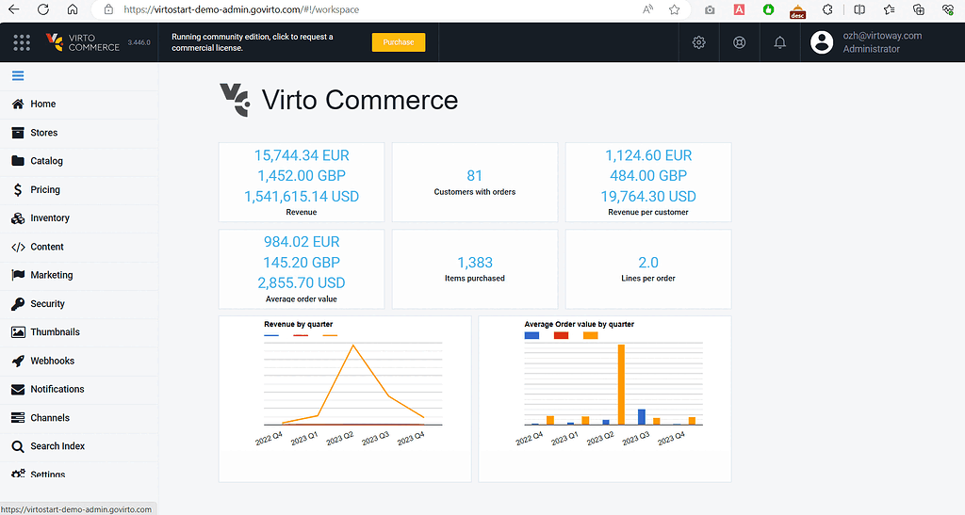Click the Security key icon
Image resolution: width=965 pixels, height=515 pixels.
point(18,304)
